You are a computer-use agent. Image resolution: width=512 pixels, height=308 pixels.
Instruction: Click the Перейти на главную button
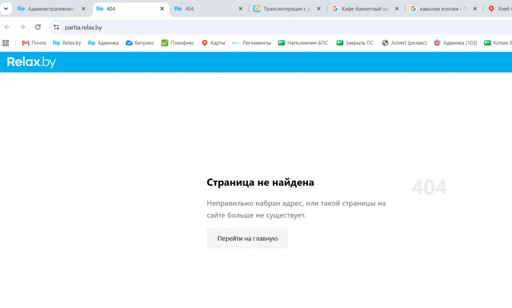point(247,239)
